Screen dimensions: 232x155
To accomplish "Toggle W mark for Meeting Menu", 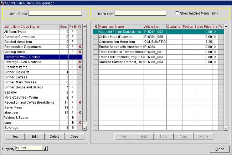I will (x=79, y=52).
